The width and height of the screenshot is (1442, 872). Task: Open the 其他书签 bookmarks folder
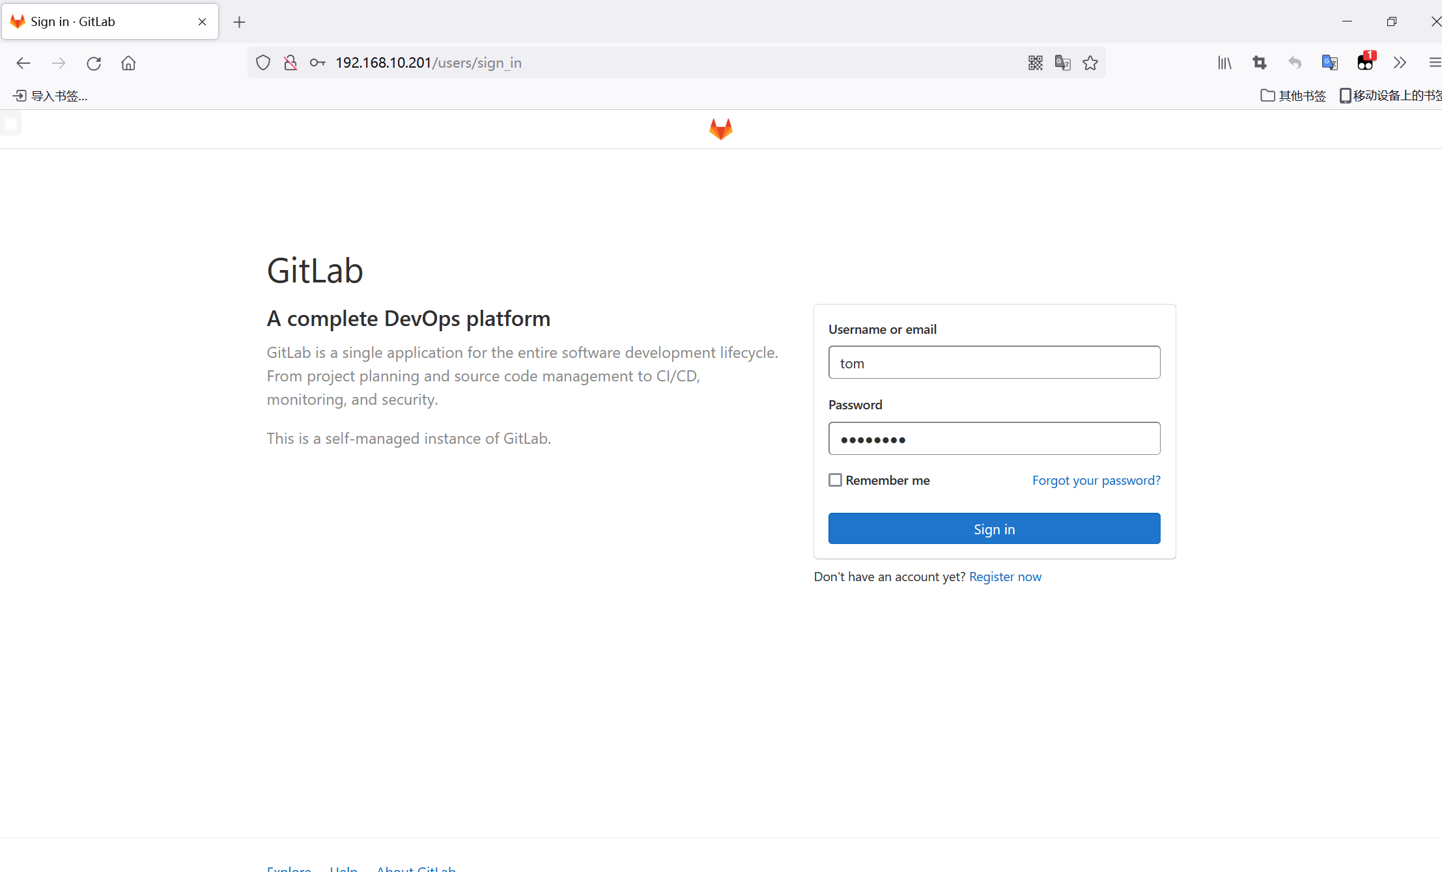[1294, 96]
